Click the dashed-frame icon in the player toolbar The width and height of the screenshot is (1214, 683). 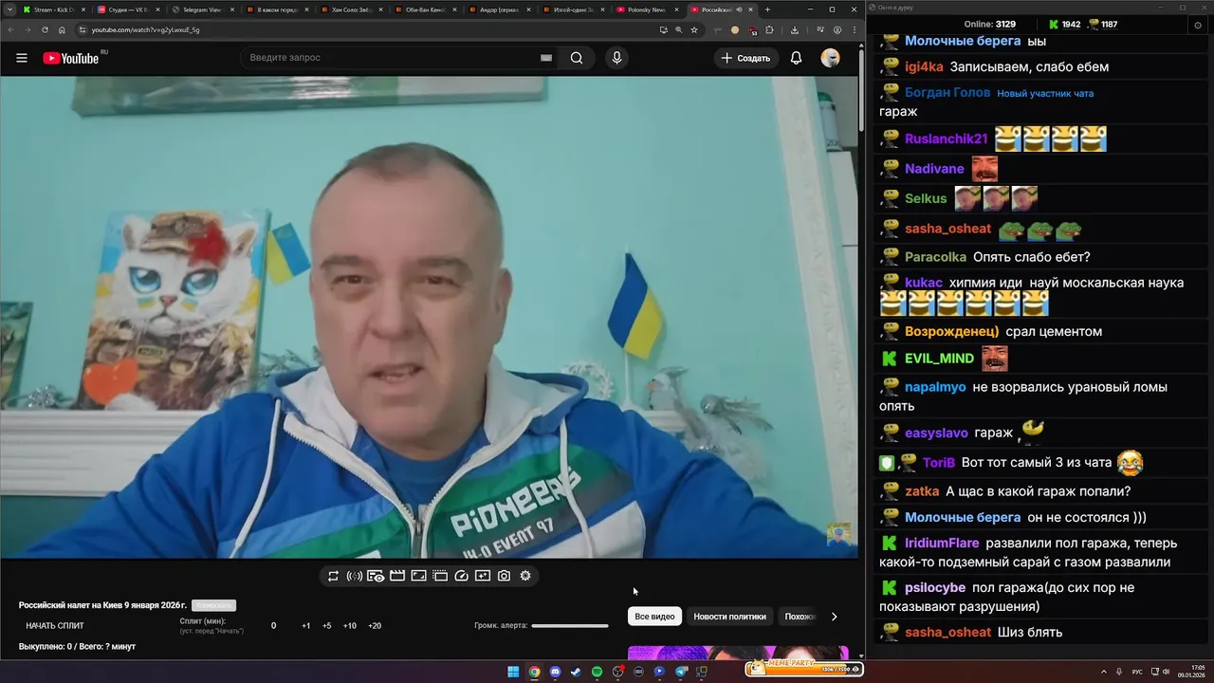[x=440, y=576]
